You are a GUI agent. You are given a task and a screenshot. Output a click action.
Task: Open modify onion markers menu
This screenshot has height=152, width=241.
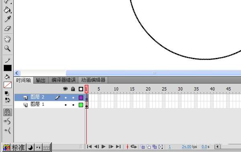(x=161, y=147)
